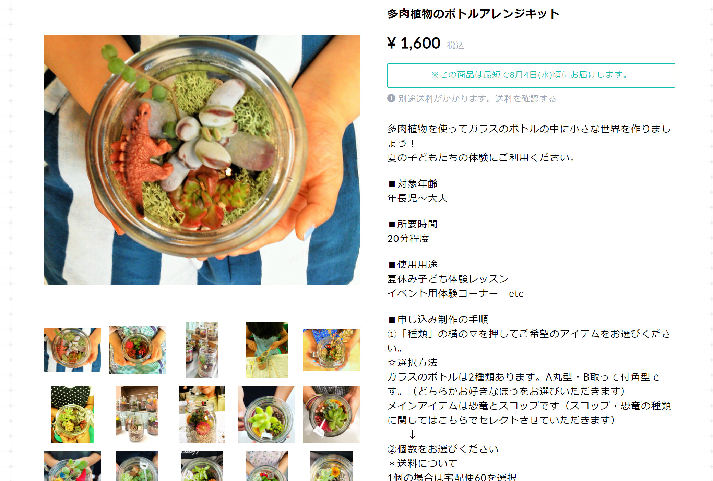Click the main terrarium product photo
Screen dimensions: 713x481
click(x=202, y=160)
